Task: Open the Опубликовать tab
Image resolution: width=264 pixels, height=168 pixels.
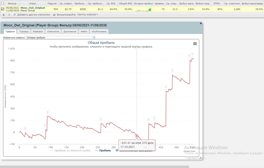Action: (x=99, y=31)
